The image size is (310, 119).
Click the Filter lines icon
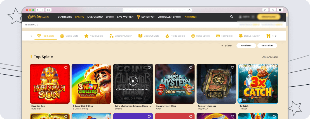point(222,46)
